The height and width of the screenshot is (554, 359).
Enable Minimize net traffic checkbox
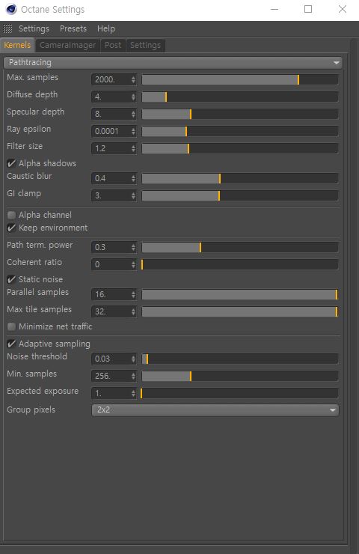click(11, 326)
